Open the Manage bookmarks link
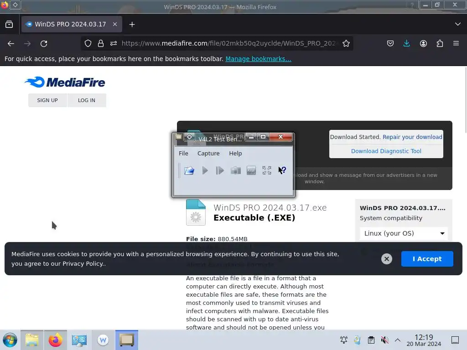This screenshot has height=350, width=467. pyautogui.click(x=258, y=59)
